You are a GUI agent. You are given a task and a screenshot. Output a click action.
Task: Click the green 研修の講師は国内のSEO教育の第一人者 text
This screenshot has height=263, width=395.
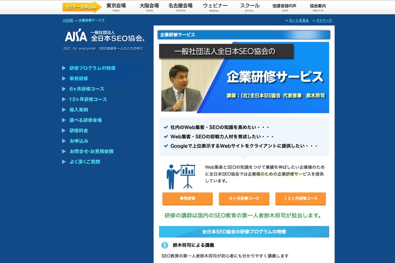tap(243, 216)
